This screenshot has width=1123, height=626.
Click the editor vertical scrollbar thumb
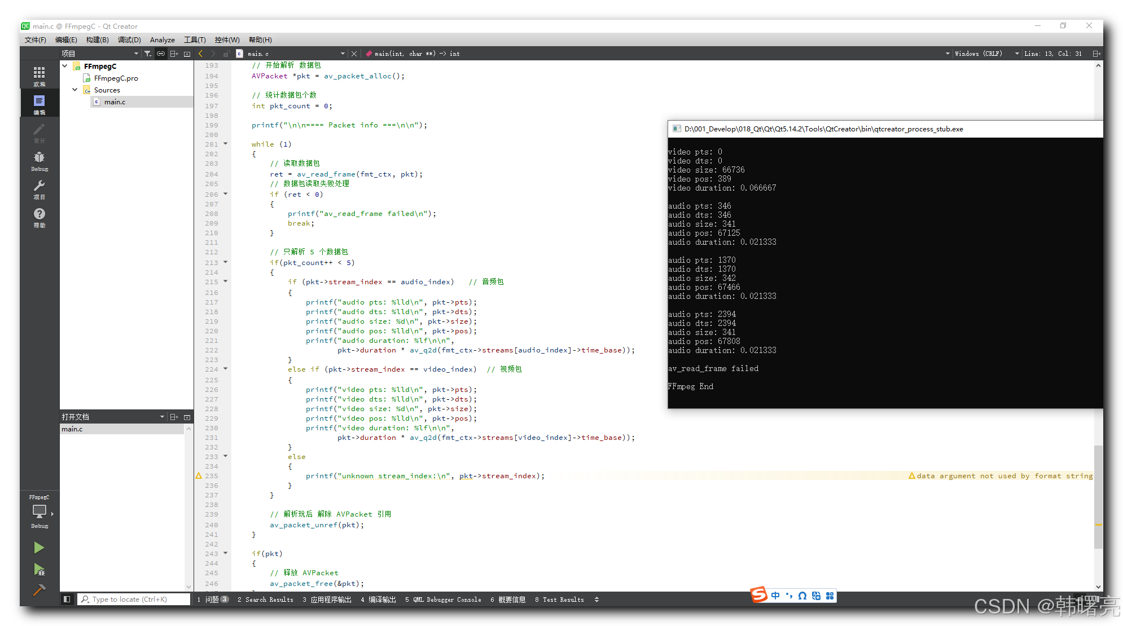click(1098, 496)
